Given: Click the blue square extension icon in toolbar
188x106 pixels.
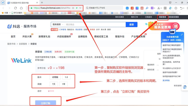Looking at the screenshot, I should [127, 8].
